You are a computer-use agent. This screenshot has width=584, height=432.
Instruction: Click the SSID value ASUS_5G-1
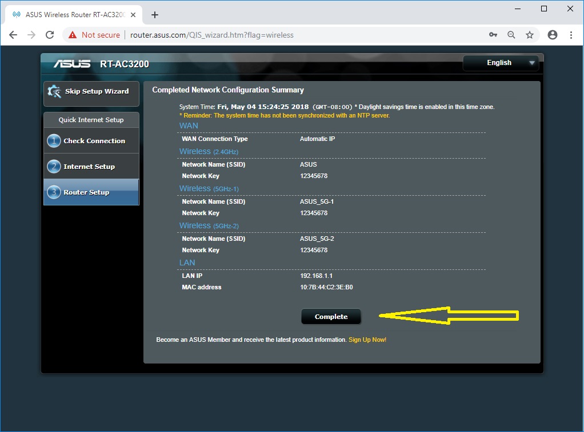[317, 201]
